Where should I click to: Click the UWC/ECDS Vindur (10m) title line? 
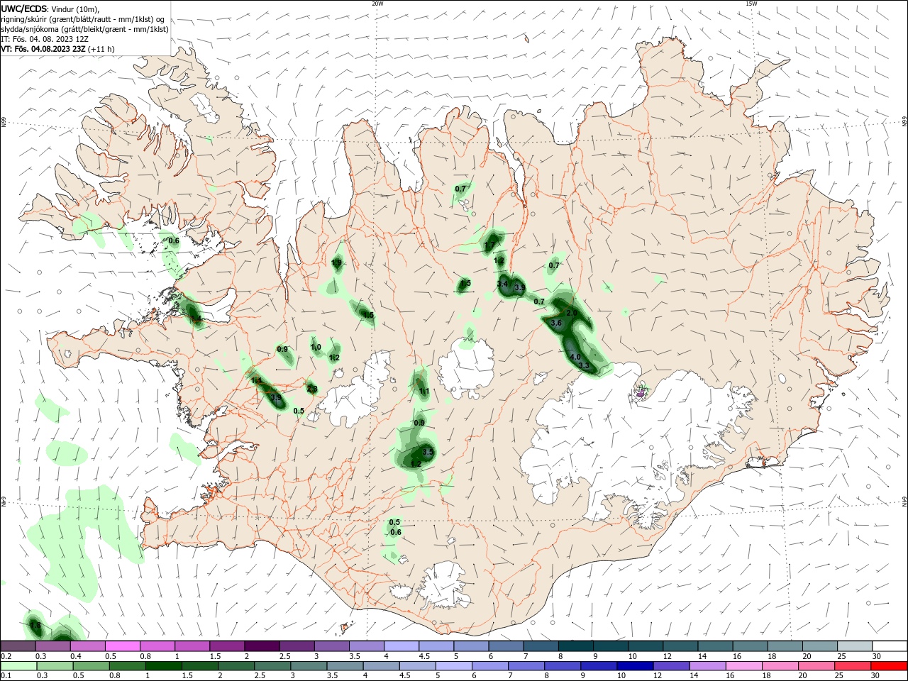point(50,9)
